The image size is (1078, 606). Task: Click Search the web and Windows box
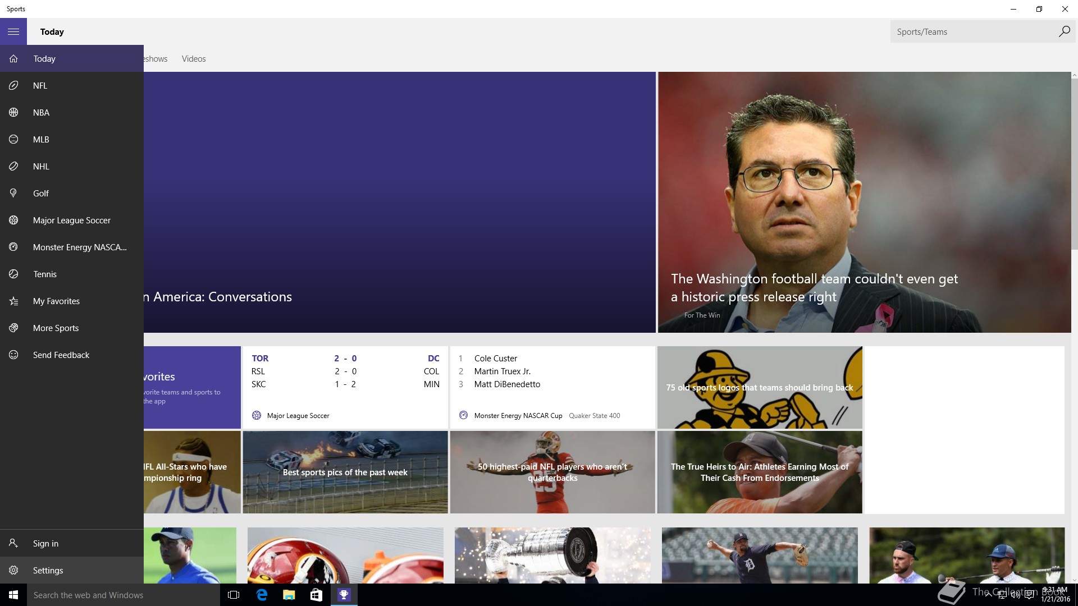point(124,595)
